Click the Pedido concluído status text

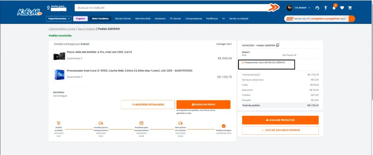pos(60,36)
